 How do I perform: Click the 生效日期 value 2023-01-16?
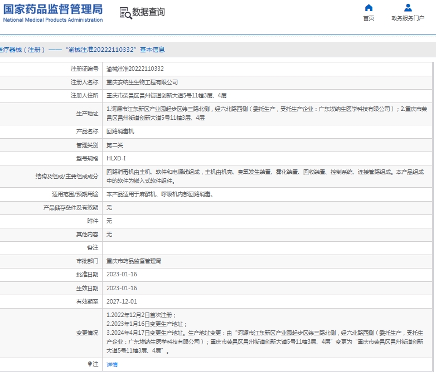click(122, 288)
